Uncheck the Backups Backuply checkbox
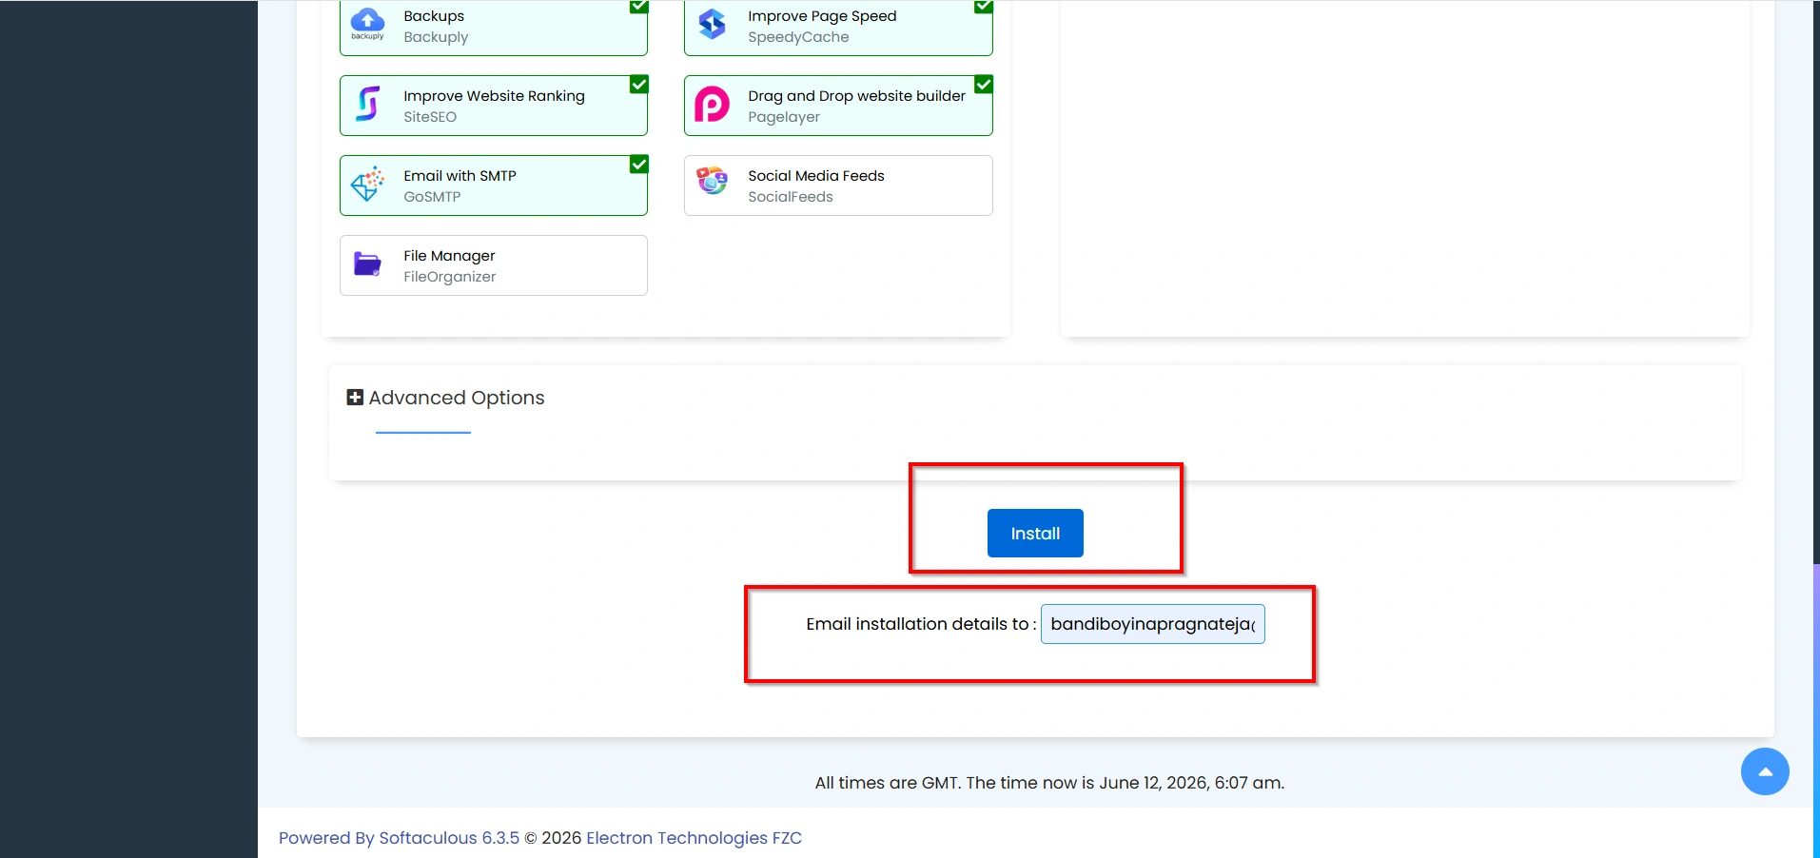Screen dimensions: 1820x858 639,6
